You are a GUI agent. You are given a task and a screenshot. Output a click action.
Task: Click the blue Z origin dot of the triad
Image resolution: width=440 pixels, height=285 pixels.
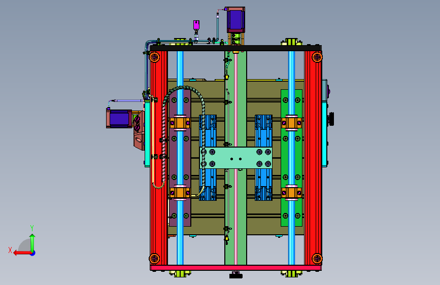pos(33,253)
